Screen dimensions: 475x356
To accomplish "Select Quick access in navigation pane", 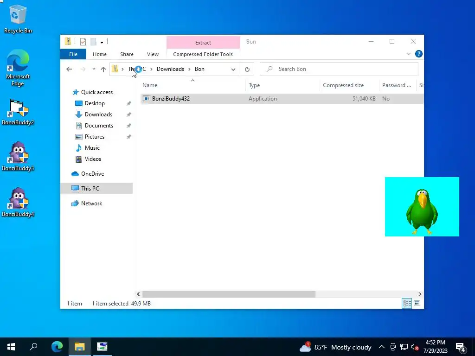I will tap(96, 92).
